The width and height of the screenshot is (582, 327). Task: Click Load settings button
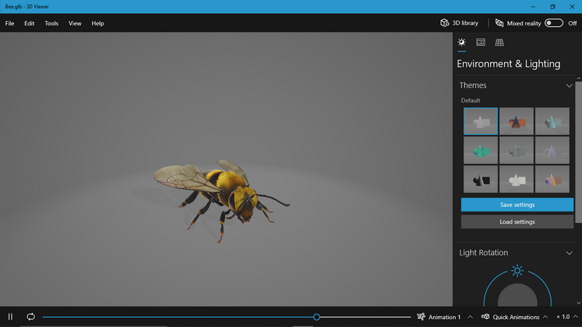tap(517, 222)
